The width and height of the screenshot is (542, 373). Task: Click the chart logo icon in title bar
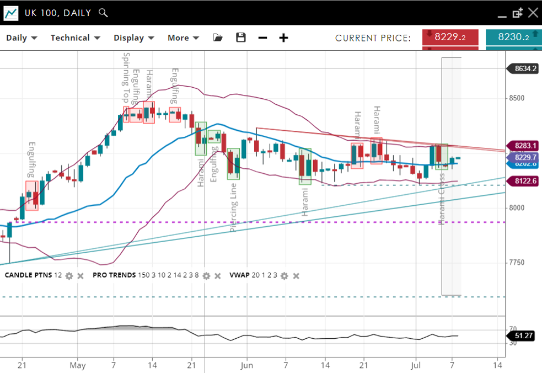point(11,13)
